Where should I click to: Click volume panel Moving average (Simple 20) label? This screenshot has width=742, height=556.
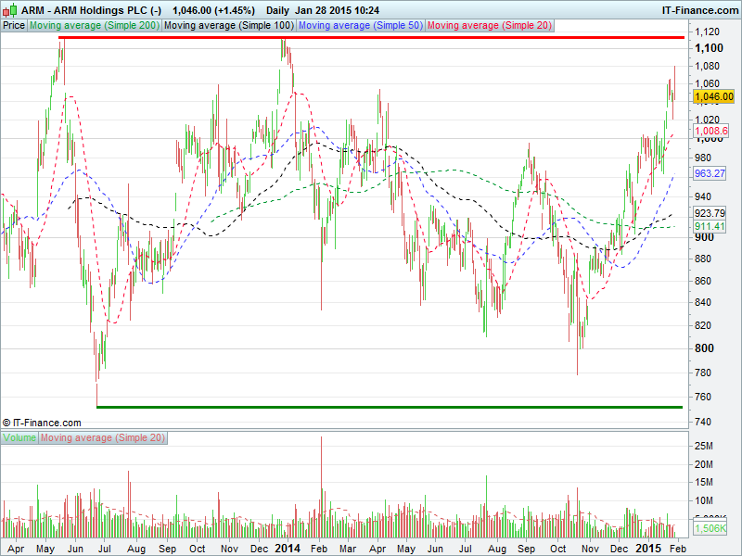point(103,437)
